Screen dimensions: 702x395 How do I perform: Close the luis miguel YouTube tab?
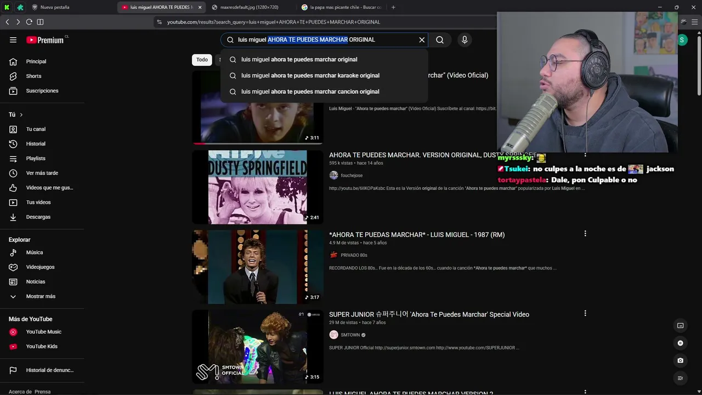(x=200, y=7)
